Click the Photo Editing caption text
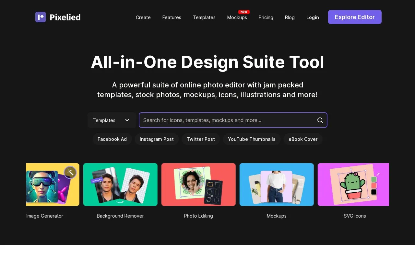Viewport: 415px width, 259px height. (198, 216)
